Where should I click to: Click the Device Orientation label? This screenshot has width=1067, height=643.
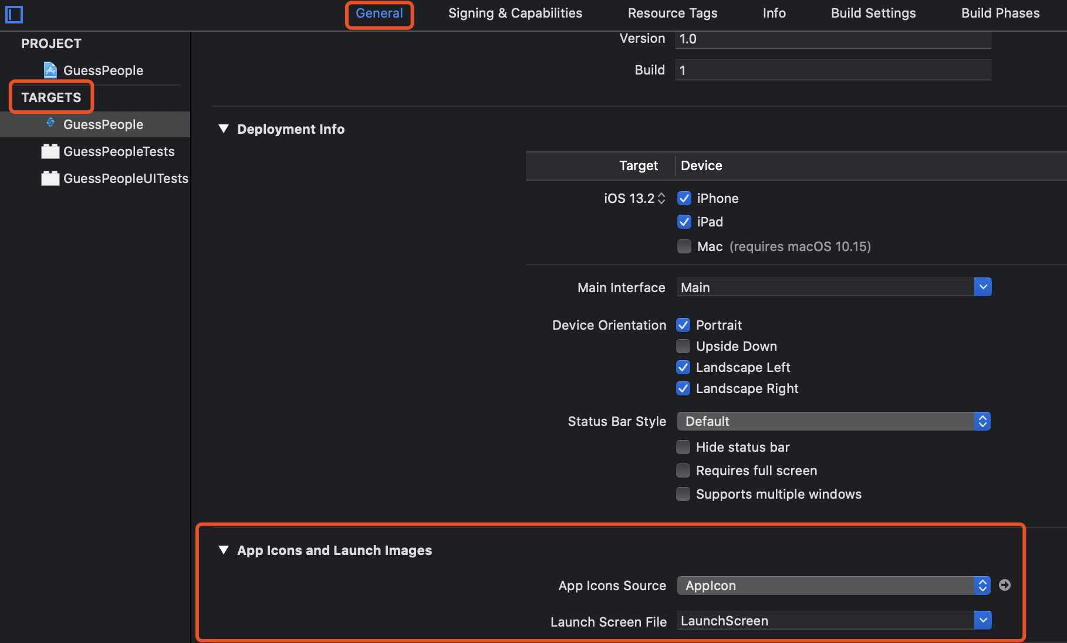(x=609, y=325)
